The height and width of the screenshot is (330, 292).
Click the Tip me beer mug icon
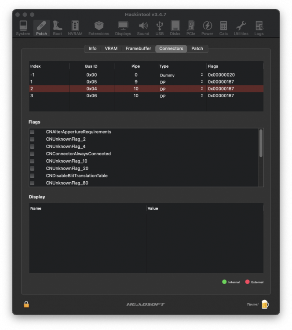[x=265, y=304]
